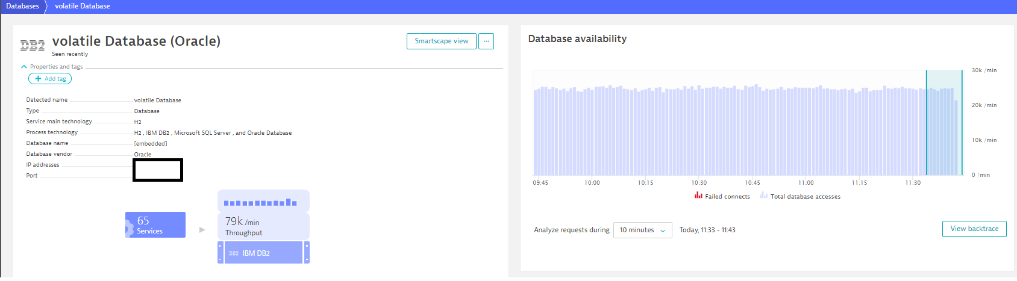This screenshot has height=281, width=1017.
Task: Select volatile Database breadcrumb item
Action: pyautogui.click(x=83, y=6)
